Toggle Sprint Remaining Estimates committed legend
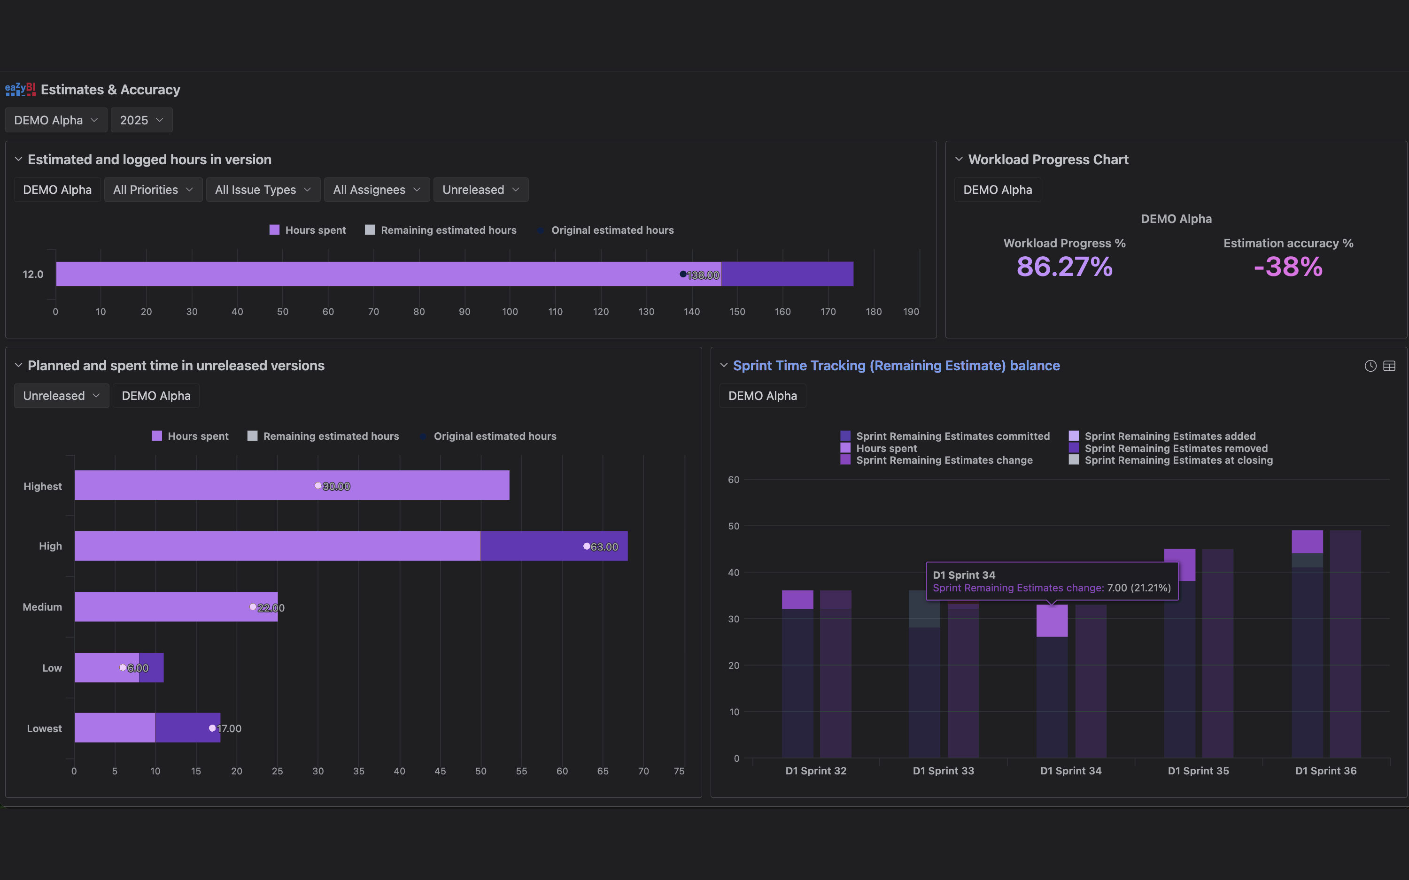 (945, 436)
